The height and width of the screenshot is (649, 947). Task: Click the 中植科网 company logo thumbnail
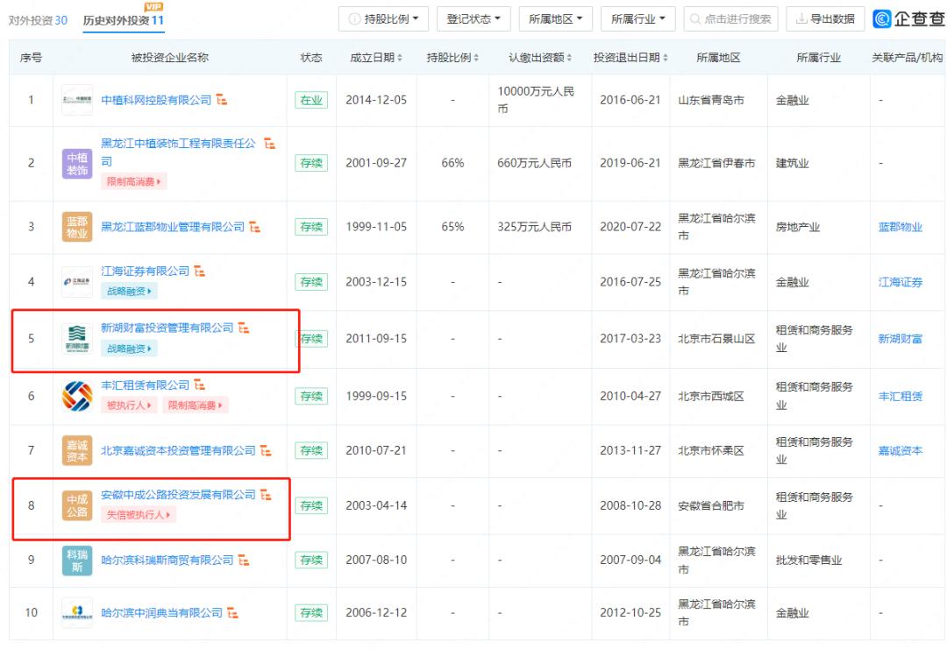point(77,100)
